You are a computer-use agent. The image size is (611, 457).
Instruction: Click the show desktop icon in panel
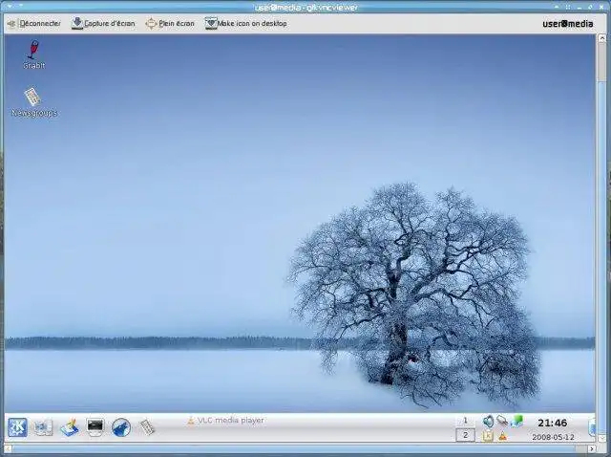click(43, 427)
